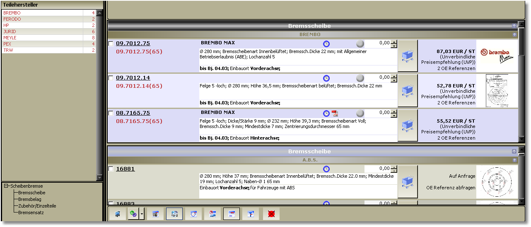Screen dimensions: 531x227
Task: Tick the checkbox for article 09.7012.14
Action: (x=111, y=78)
